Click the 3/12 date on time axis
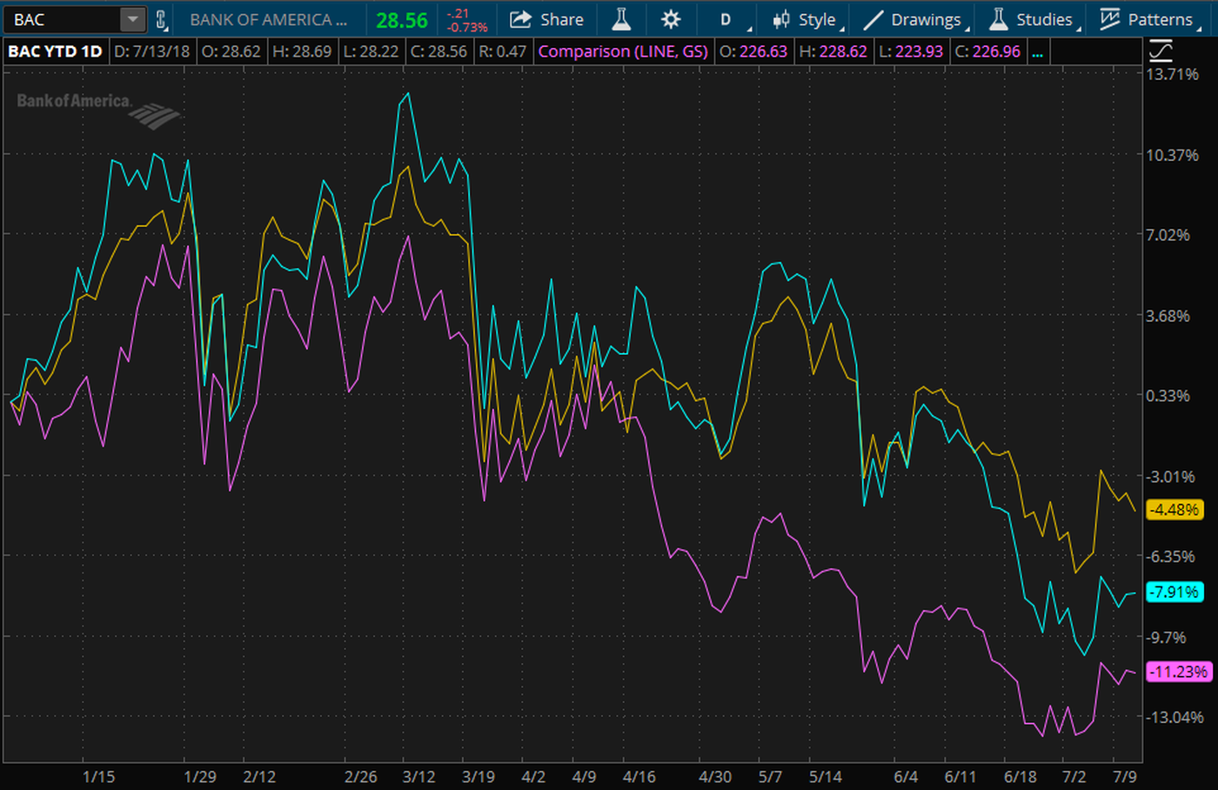The image size is (1218, 790). tap(419, 776)
